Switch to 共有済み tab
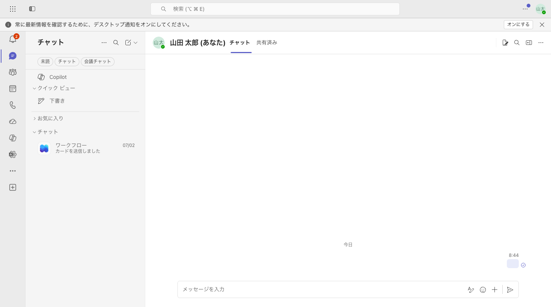 [x=267, y=43]
